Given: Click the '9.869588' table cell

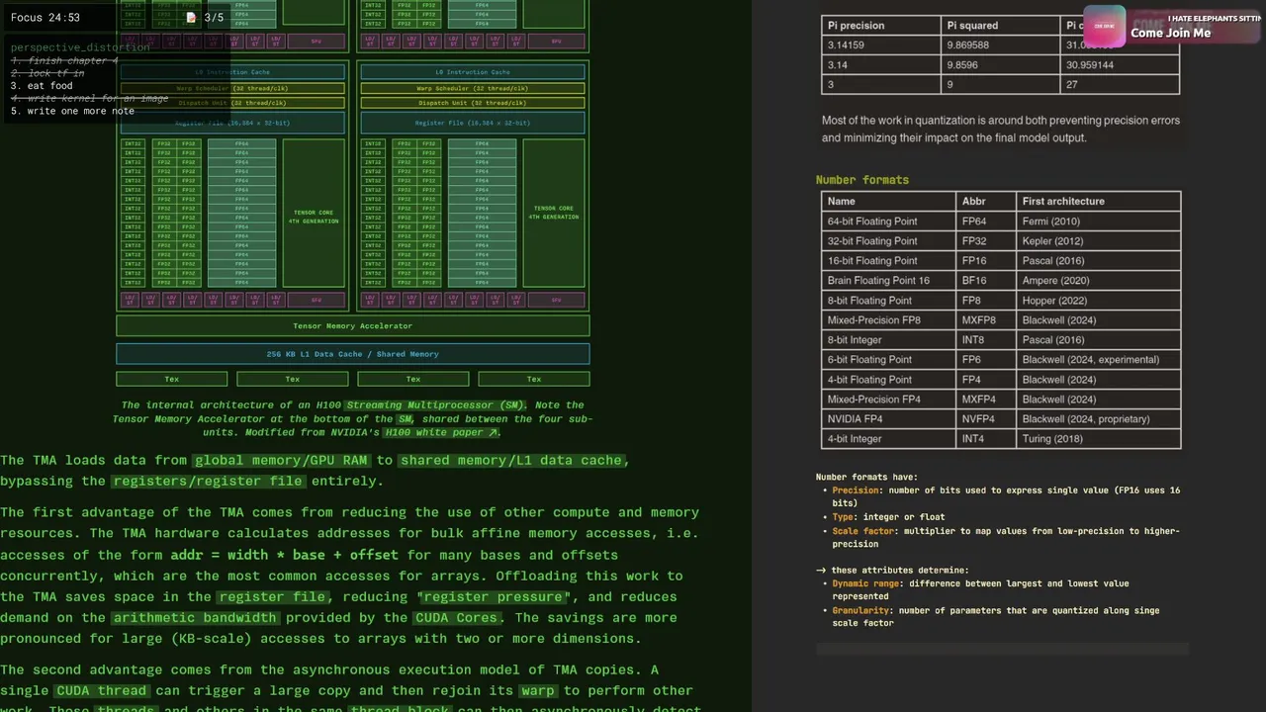Looking at the screenshot, I should (1000, 44).
